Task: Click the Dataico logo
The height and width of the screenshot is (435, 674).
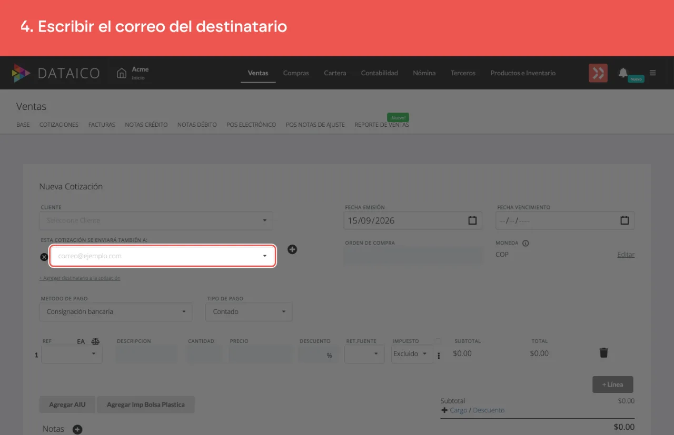Action: [56, 73]
